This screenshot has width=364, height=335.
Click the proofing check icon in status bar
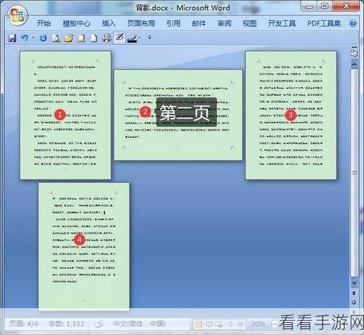(99, 324)
